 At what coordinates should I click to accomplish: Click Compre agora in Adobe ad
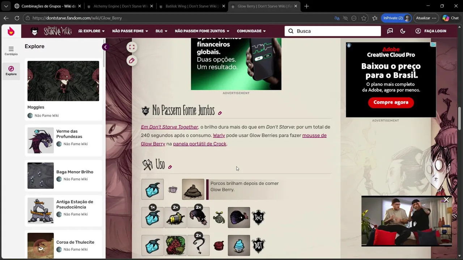(x=391, y=103)
